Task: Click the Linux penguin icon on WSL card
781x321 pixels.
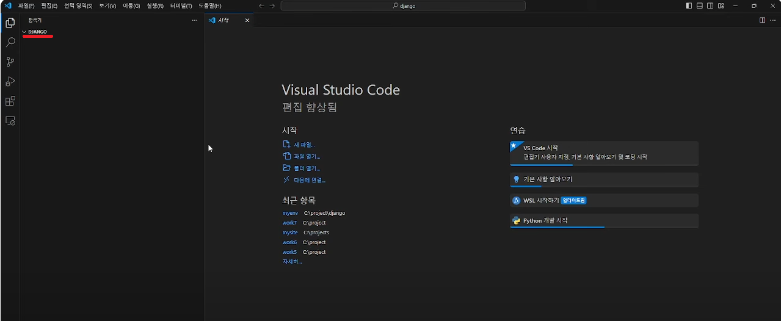Action: coord(516,200)
